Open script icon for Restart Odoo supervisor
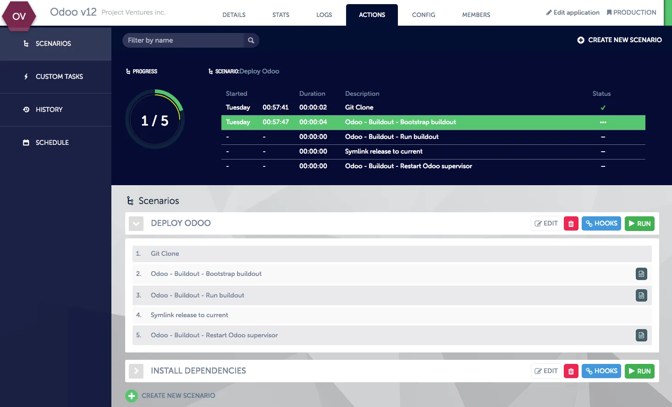 (x=641, y=335)
